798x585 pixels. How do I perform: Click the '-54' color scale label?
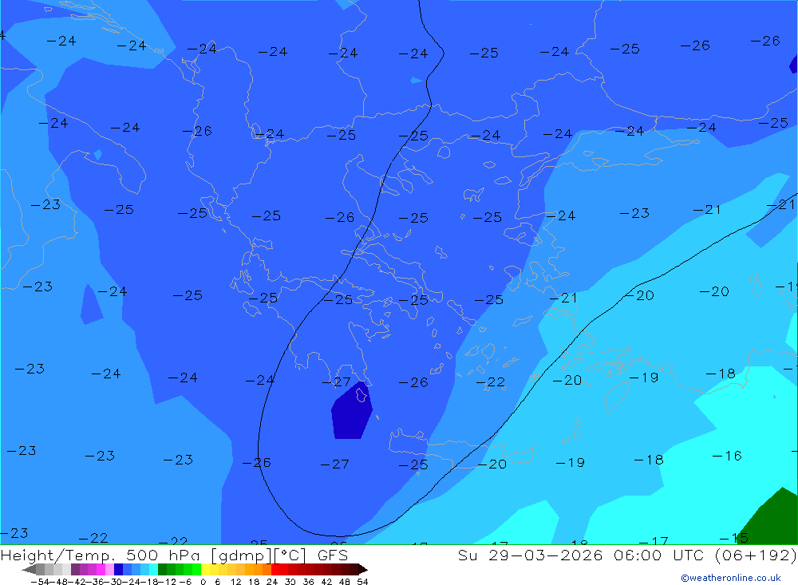(40, 582)
